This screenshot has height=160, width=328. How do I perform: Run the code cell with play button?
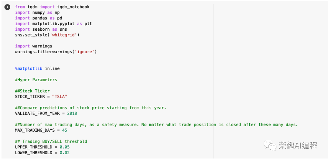7,7
